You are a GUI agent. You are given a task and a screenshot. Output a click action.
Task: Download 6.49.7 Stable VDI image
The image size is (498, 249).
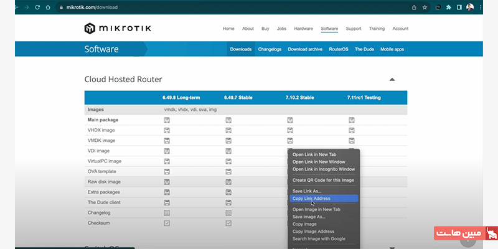pyautogui.click(x=228, y=151)
